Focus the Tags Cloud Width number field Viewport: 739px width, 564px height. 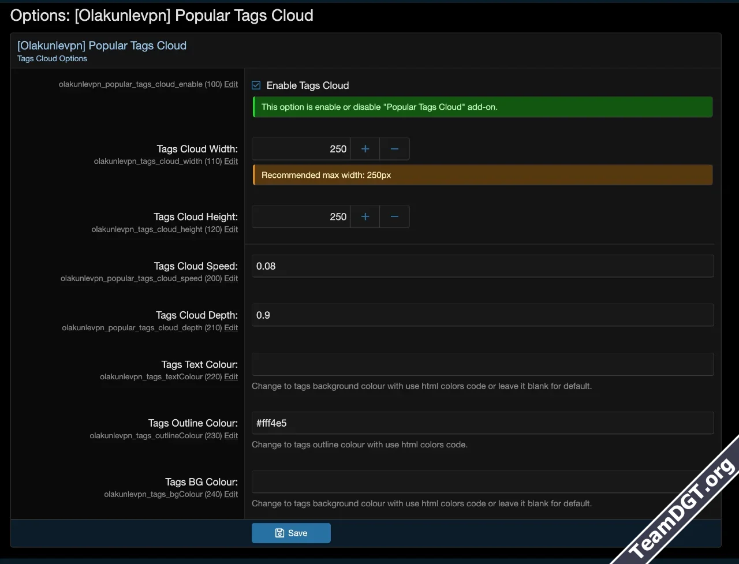[301, 149]
